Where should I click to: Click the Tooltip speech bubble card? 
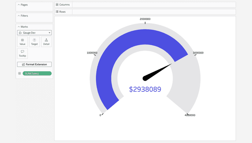(x=22, y=54)
